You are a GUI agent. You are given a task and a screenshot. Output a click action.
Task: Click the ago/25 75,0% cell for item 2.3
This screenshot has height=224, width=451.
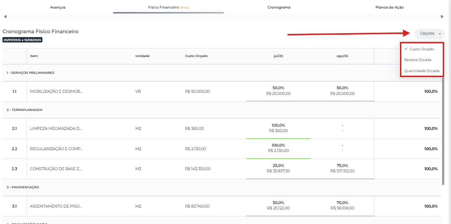coord(342,168)
